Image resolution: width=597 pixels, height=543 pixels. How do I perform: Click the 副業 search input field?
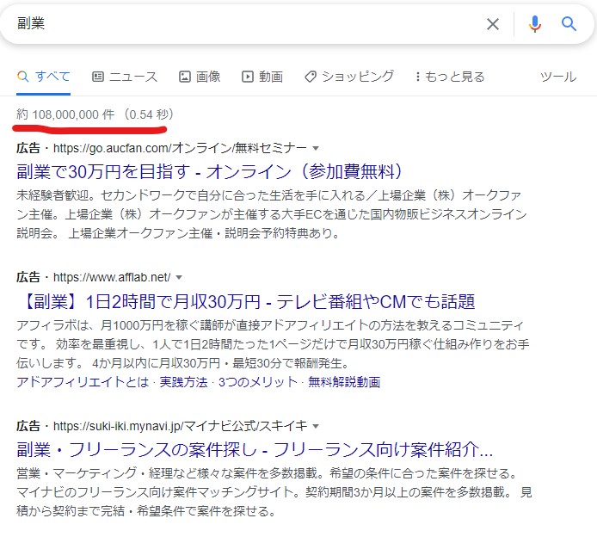243,23
